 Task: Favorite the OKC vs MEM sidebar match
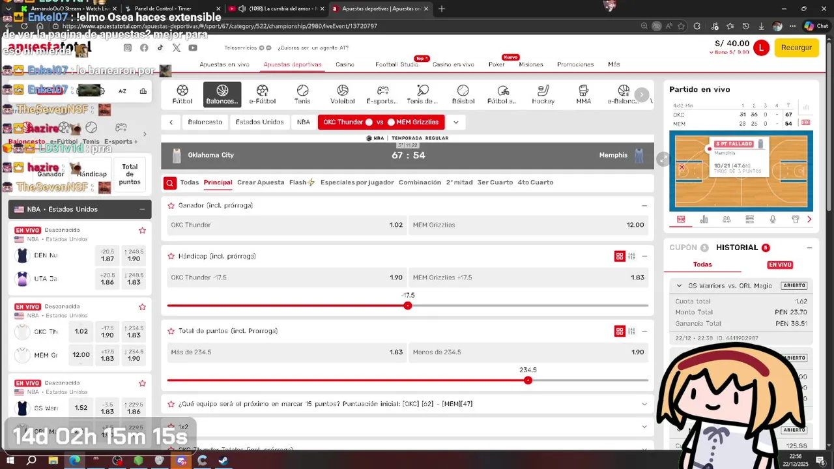click(142, 307)
